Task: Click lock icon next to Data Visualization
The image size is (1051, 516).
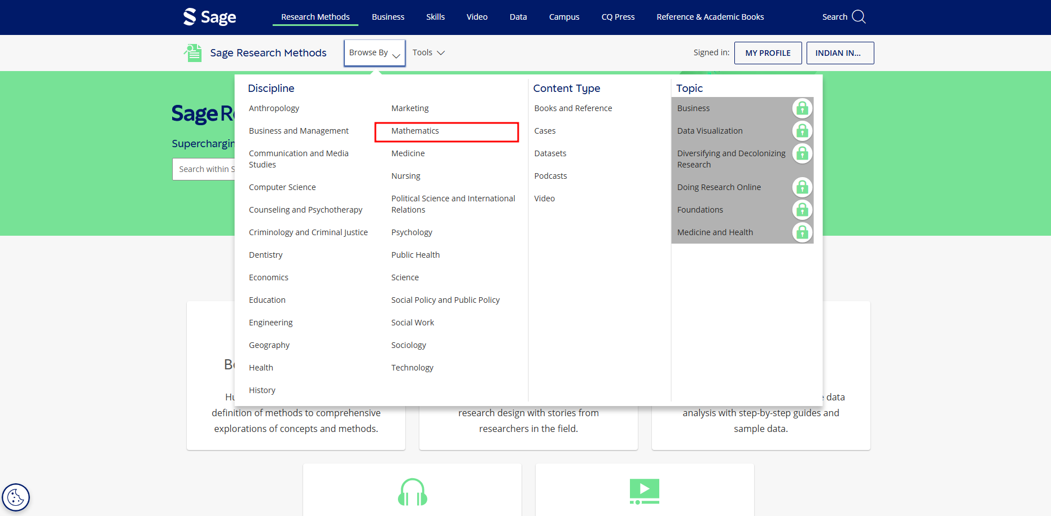Action: [802, 131]
